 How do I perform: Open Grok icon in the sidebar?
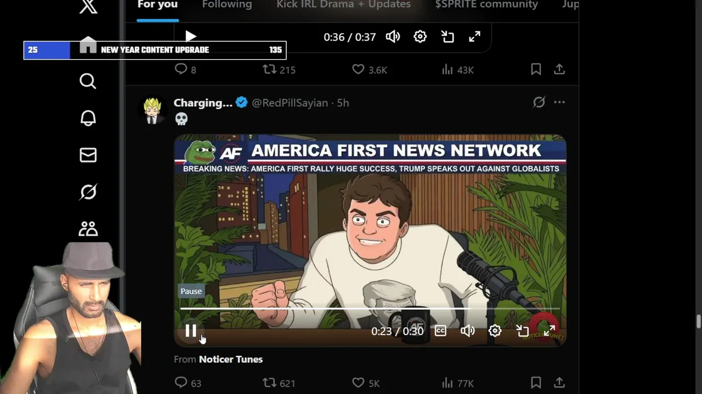click(88, 192)
